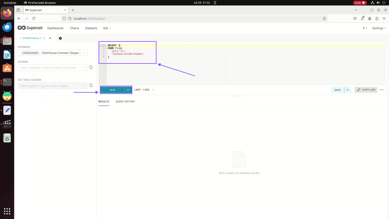Refresh the table list icon
Screen dimensions: 389x219
click(91, 86)
